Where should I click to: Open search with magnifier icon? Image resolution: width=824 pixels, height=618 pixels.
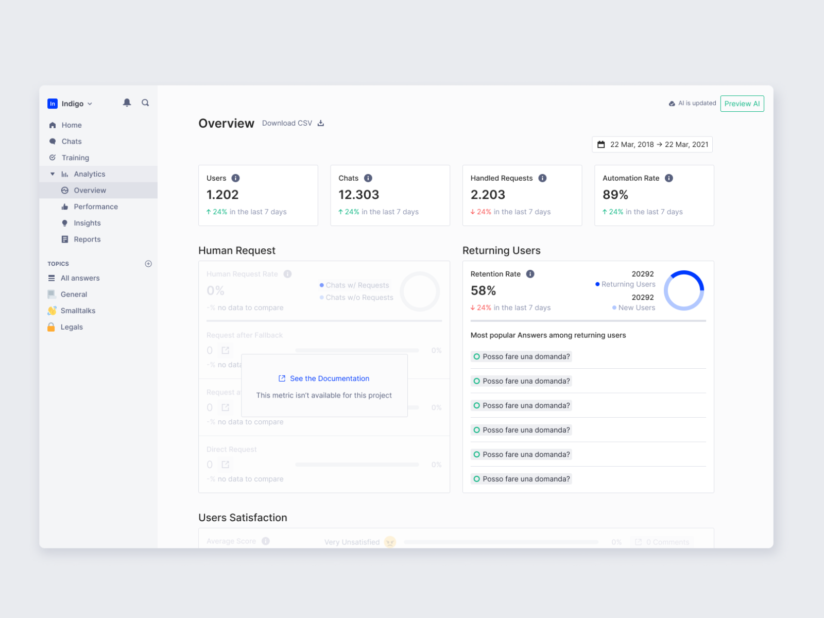(x=145, y=102)
